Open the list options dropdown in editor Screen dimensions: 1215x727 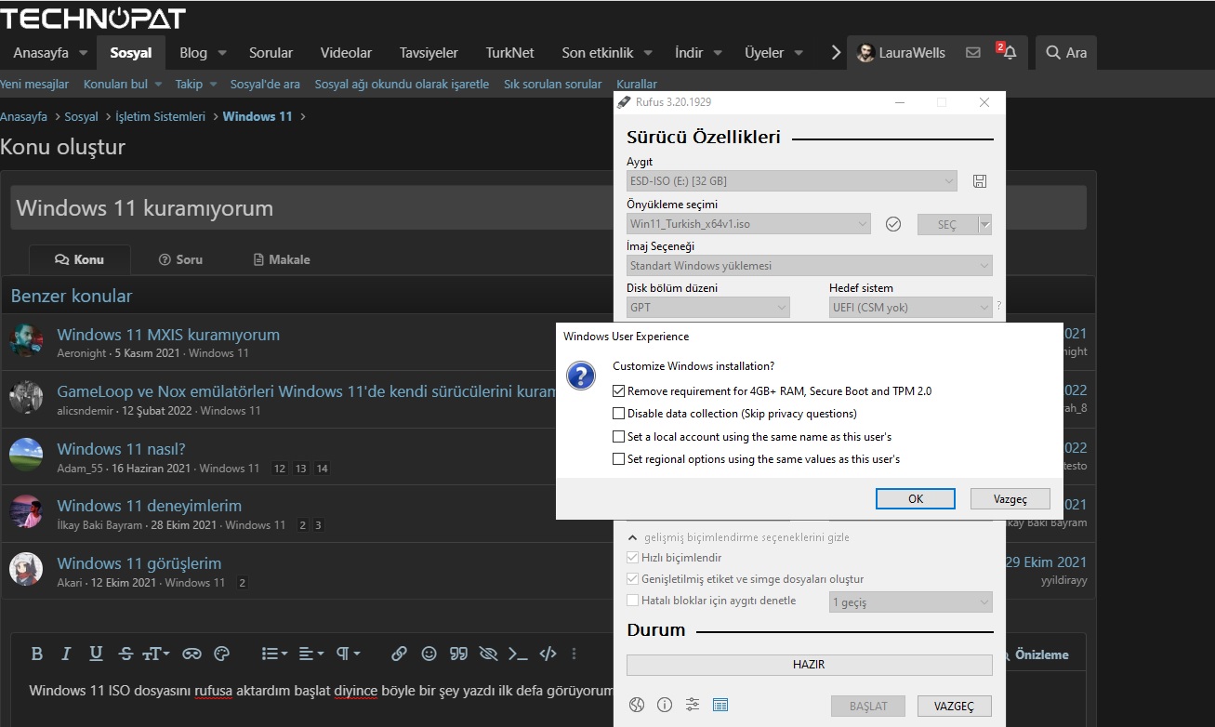(x=274, y=654)
